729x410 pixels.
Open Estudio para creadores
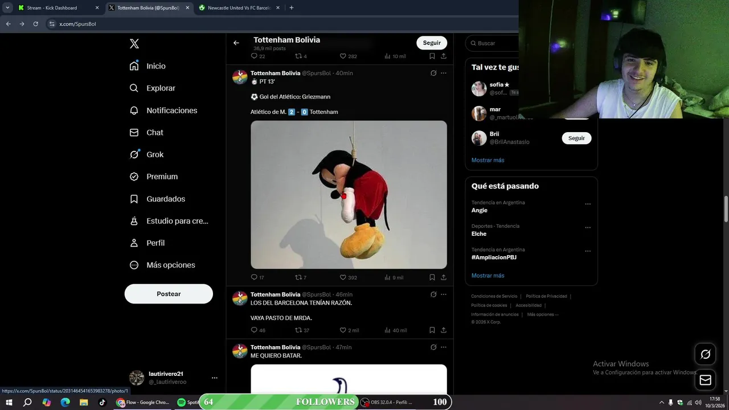coord(169,221)
